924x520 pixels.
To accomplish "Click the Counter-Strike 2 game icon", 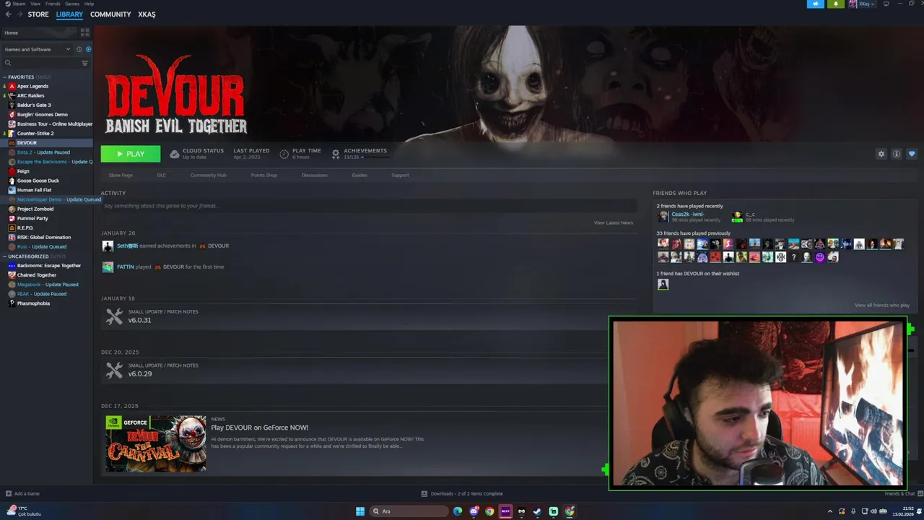I will click(x=12, y=133).
